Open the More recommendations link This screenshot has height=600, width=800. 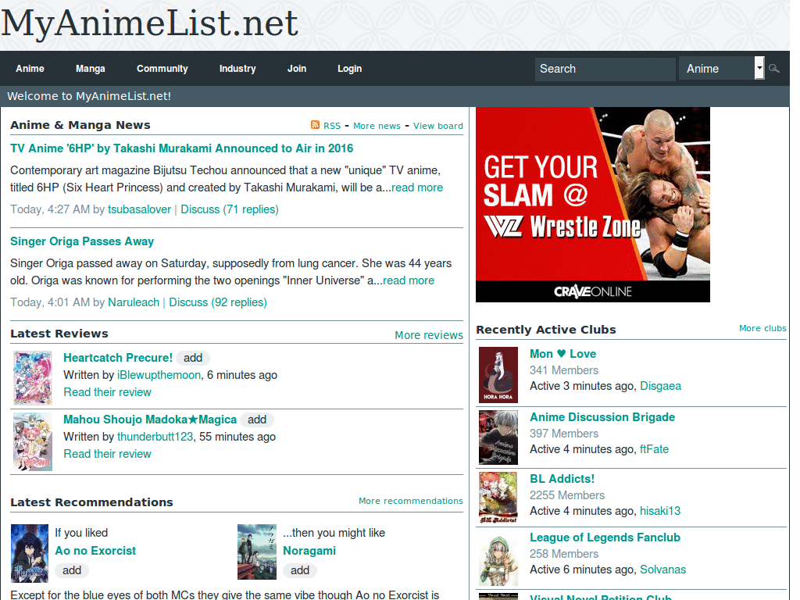pyautogui.click(x=411, y=501)
